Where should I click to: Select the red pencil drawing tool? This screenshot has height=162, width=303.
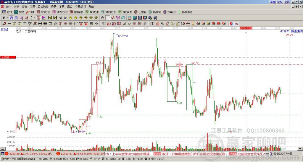(4, 24)
